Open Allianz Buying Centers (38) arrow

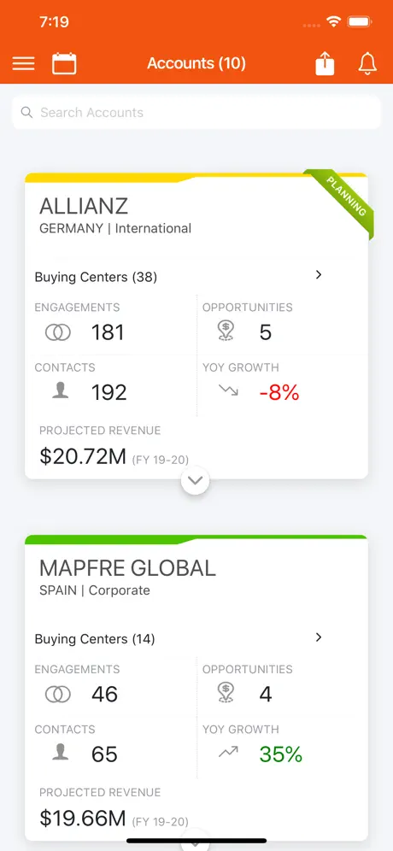(319, 274)
